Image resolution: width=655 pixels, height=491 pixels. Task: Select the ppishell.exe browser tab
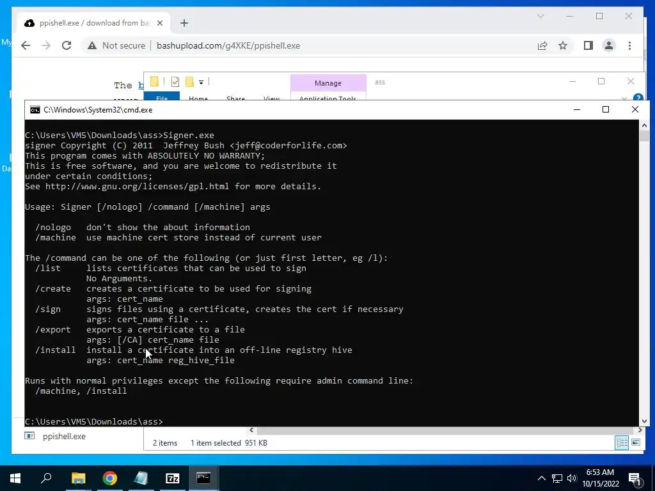click(94, 23)
